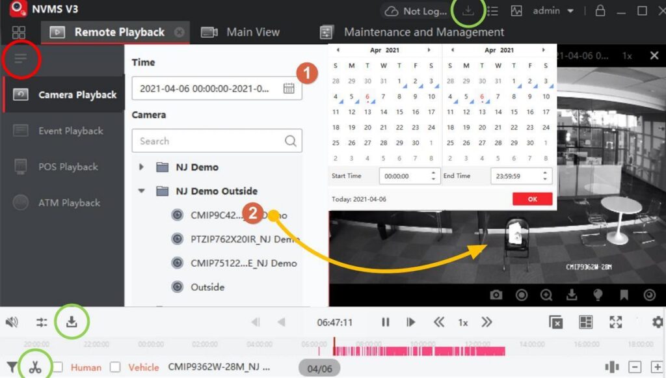This screenshot has width=666, height=378.
Task: Switch to the Main View tab
Action: [241, 33]
